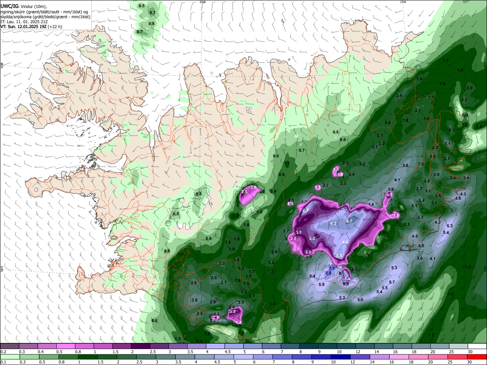Screen dimensions: 487x365
Task: Pick the darkest navy blue rain legend swatch
Action: pos(340,357)
